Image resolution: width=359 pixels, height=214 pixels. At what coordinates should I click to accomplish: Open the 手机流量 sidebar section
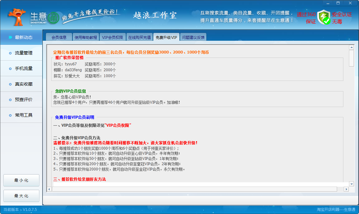pyautogui.click(x=23, y=68)
